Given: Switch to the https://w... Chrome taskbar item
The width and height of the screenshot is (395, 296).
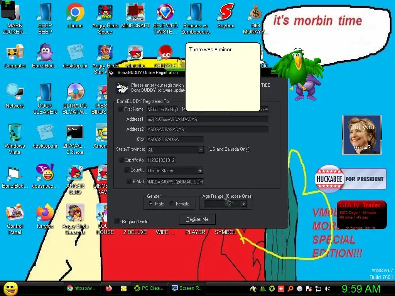Looking at the screenshot, I should 82,288.
